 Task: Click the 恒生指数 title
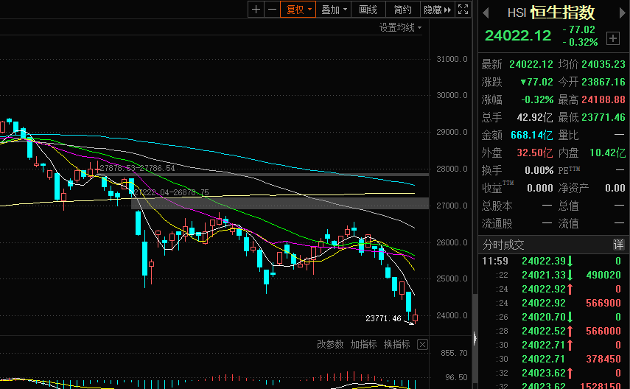(x=562, y=13)
